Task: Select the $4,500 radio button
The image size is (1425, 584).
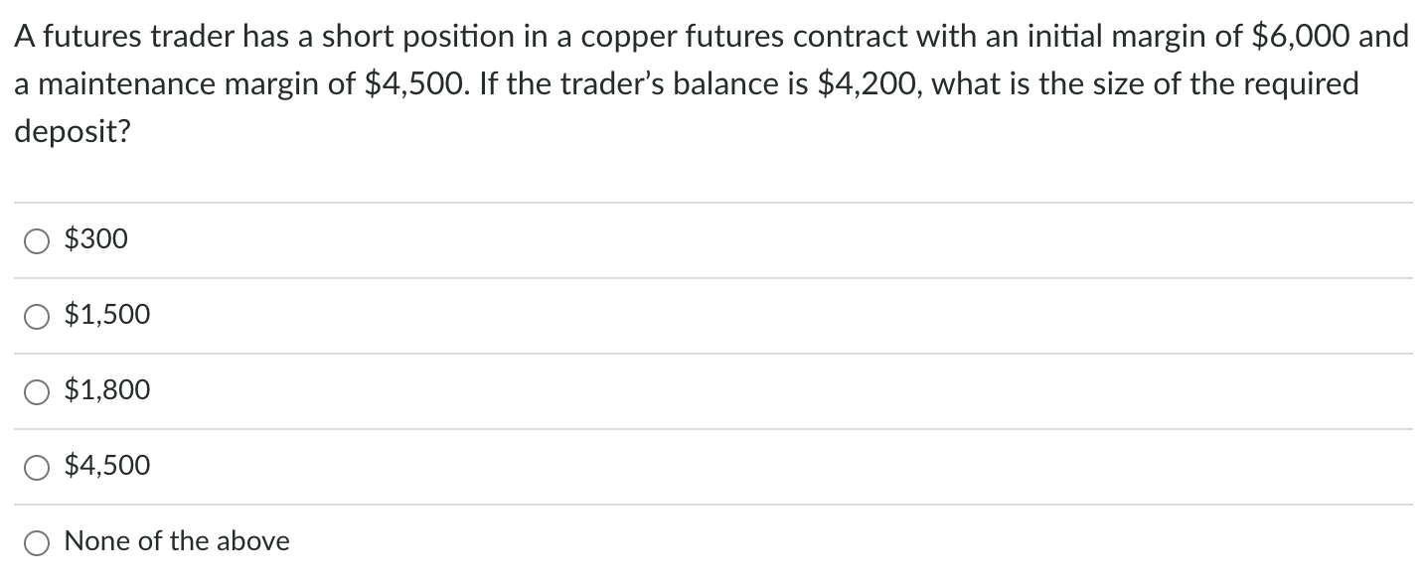Action: click(x=37, y=466)
